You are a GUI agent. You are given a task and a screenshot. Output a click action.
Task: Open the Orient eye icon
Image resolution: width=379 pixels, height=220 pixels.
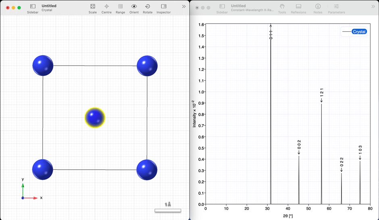134,7
